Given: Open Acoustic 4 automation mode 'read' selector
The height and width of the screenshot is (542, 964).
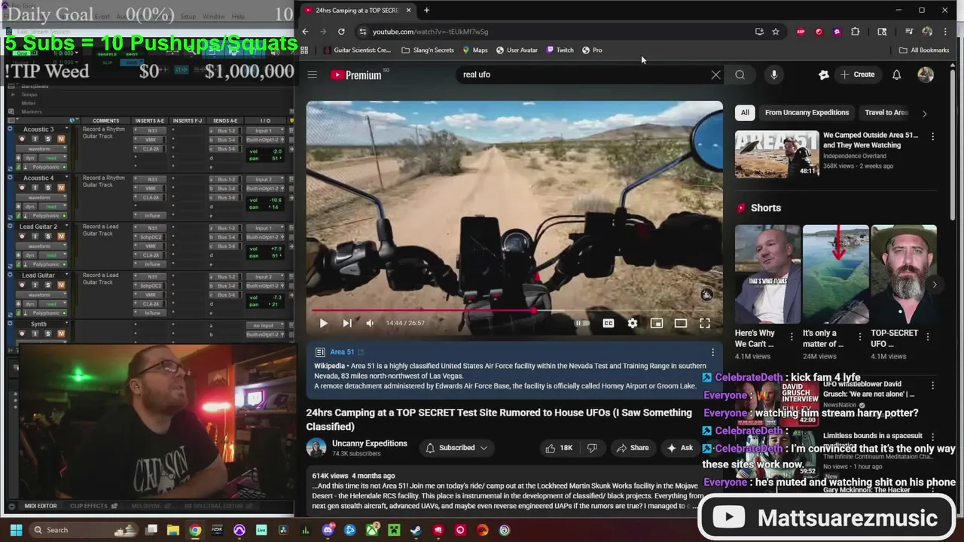Looking at the screenshot, I should (x=51, y=206).
